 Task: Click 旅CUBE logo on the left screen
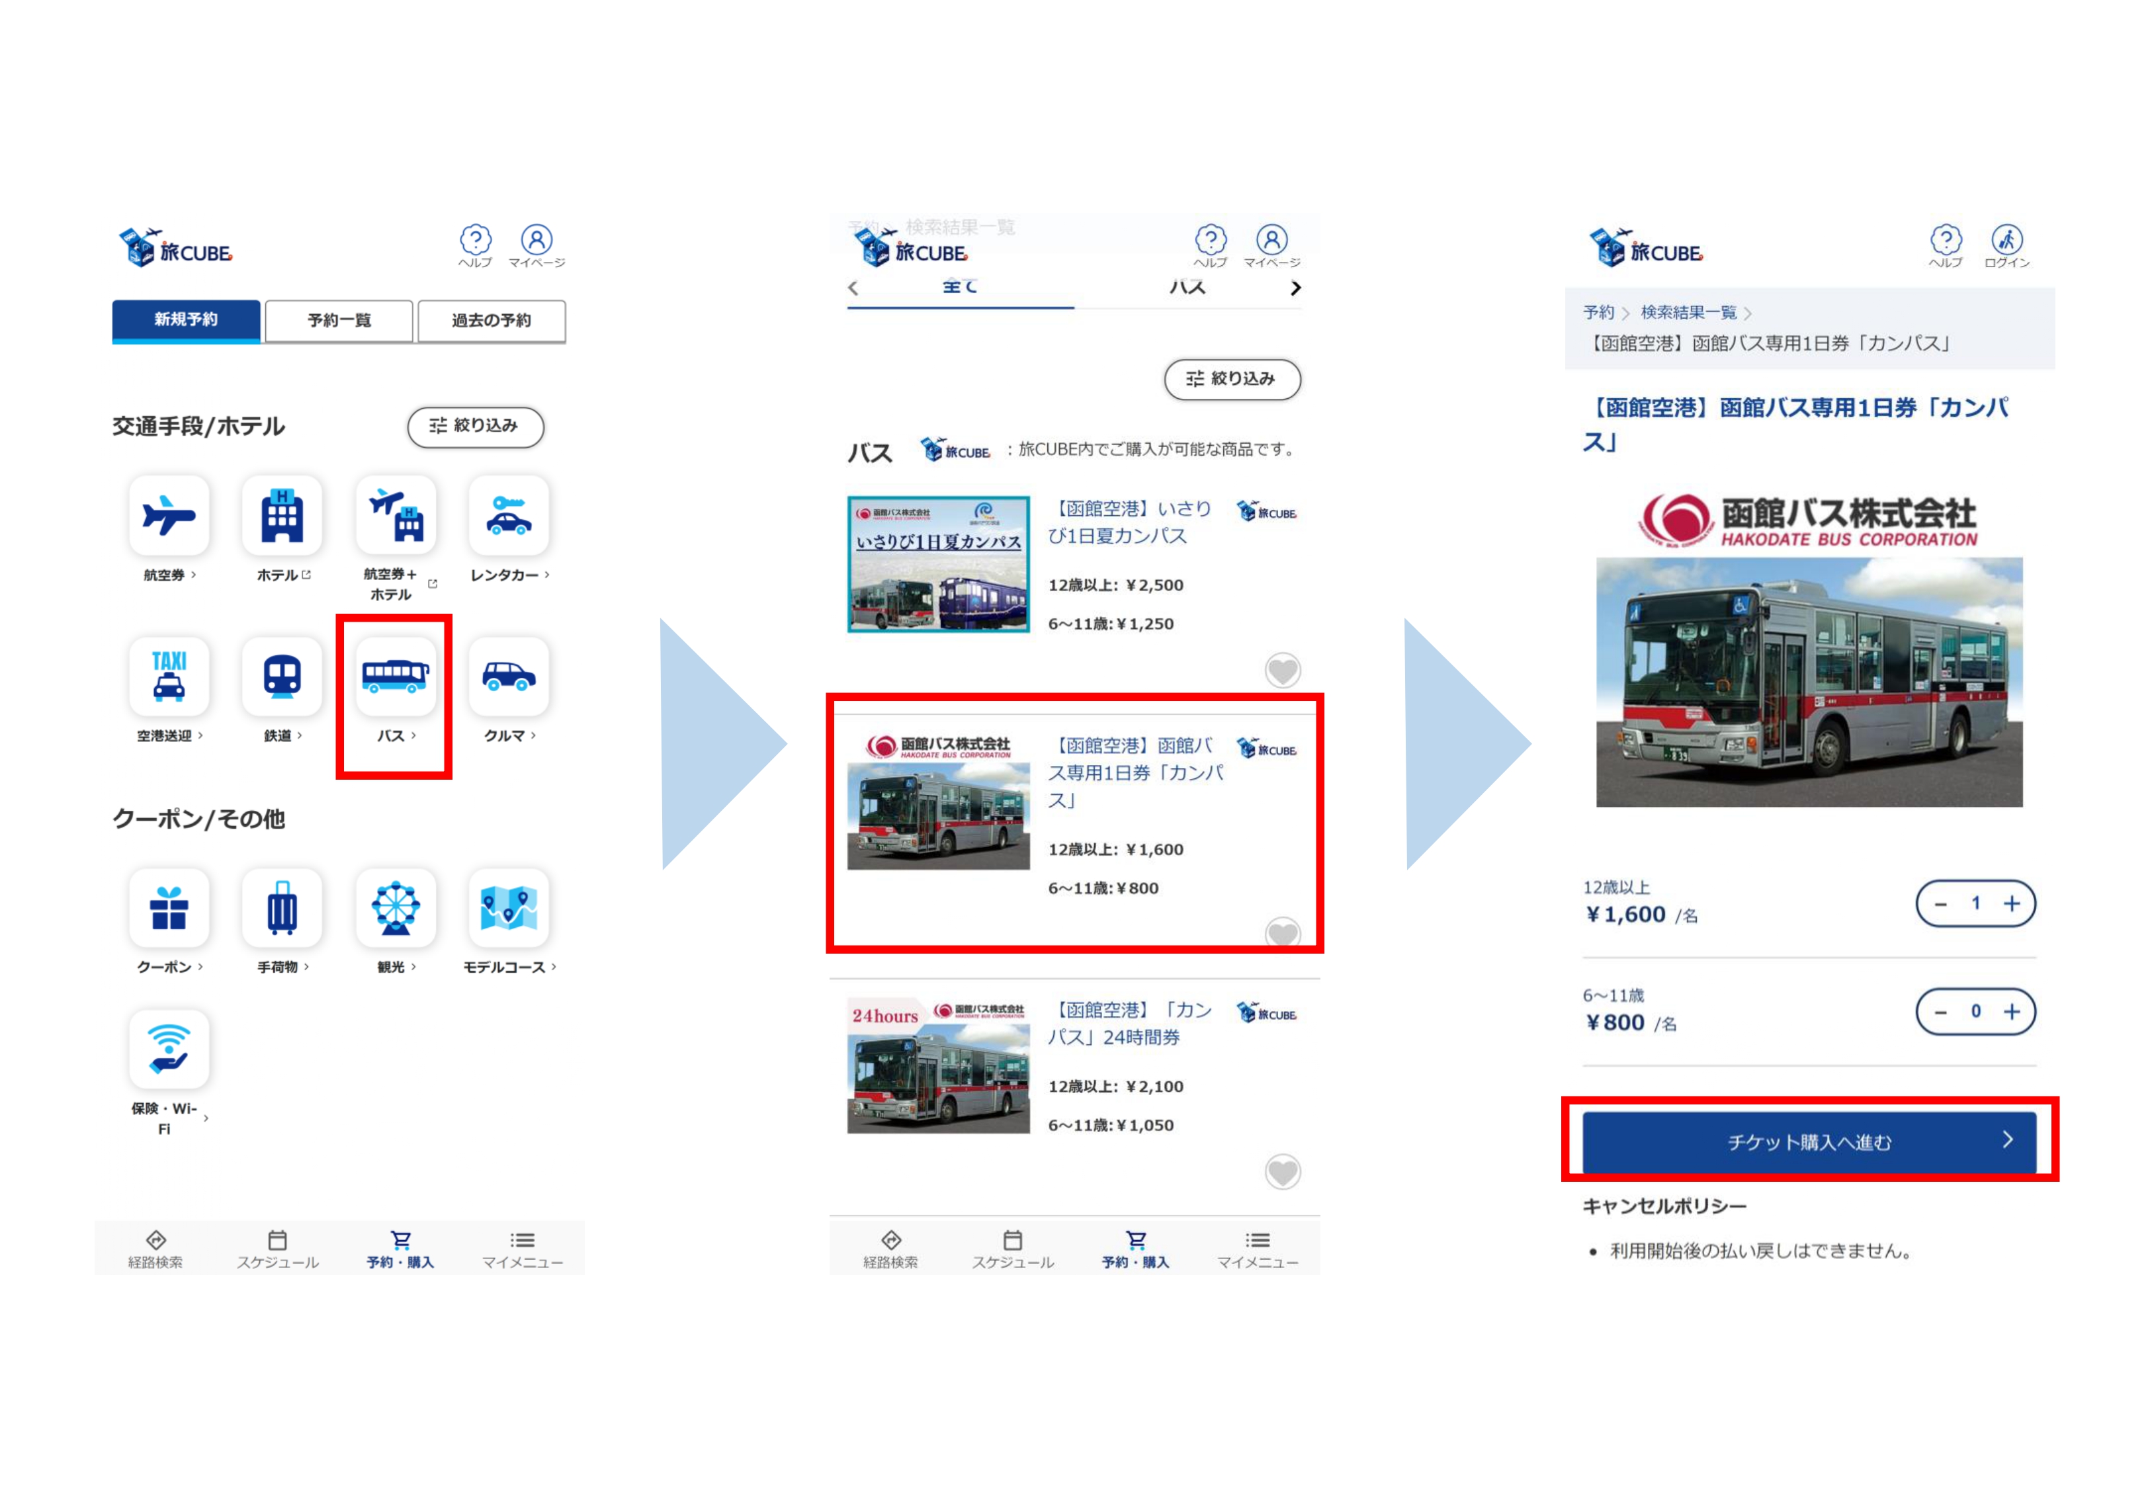pos(175,248)
